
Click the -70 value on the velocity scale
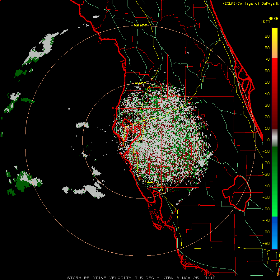pos(266,221)
